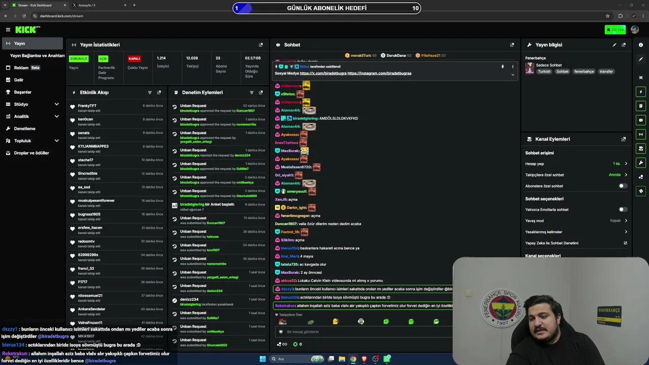Image resolution: width=649 pixels, height=365 pixels.
Task: Open the instagram.com/biradetbugraa link
Action: (x=379, y=74)
